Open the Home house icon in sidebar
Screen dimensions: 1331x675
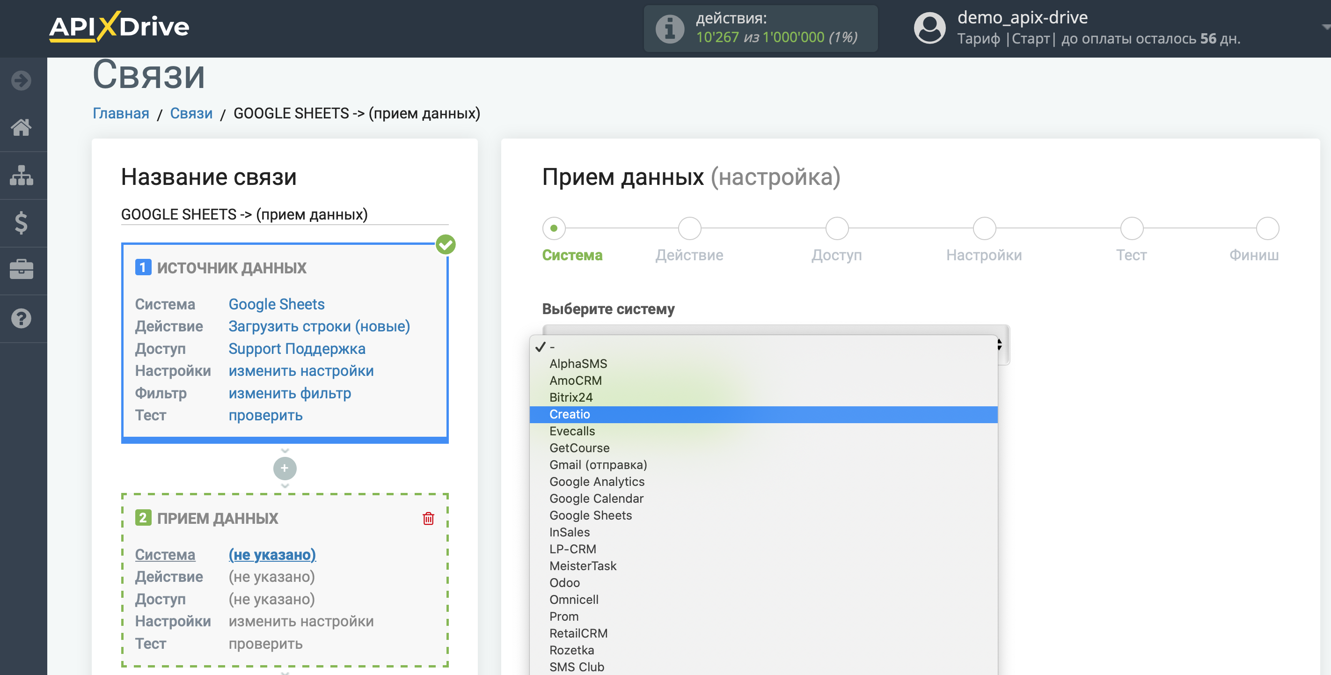tap(21, 127)
